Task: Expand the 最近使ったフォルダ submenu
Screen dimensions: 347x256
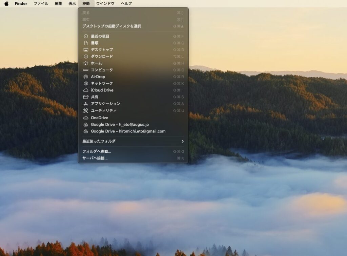Action: click(99, 141)
